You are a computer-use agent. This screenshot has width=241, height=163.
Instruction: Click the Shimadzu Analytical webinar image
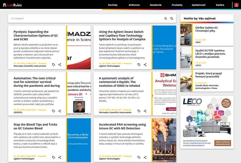tap(164, 94)
